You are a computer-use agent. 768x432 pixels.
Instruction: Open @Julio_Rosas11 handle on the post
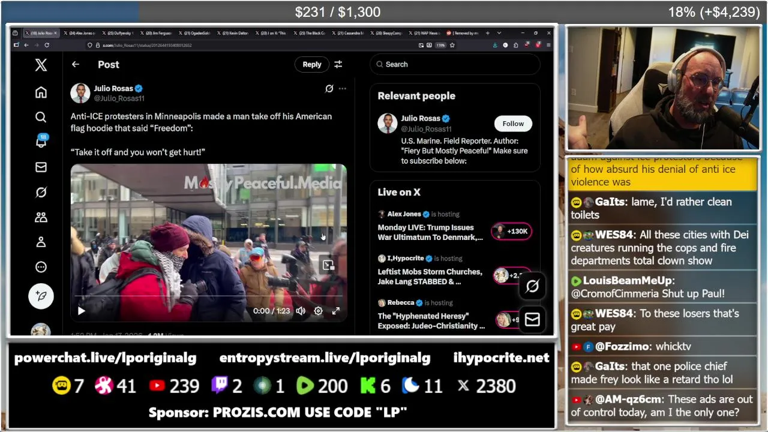click(x=119, y=98)
